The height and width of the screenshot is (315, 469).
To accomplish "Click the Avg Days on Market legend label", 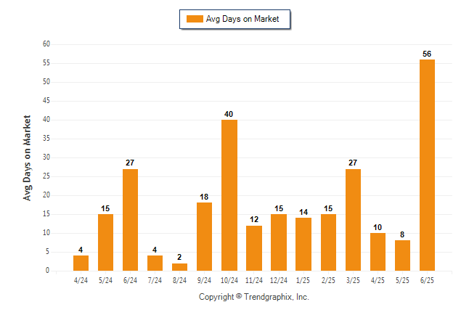I will (x=242, y=19).
